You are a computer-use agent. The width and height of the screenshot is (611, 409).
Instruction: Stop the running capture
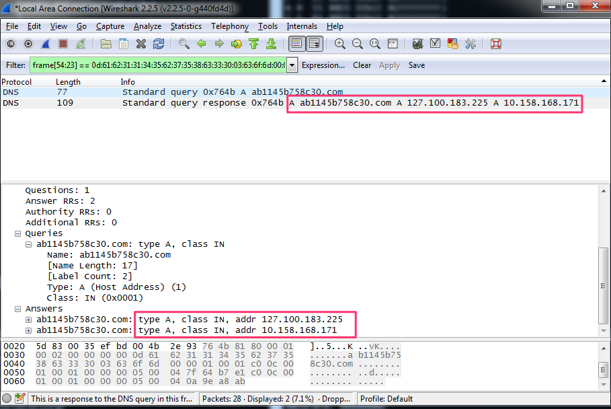(63, 44)
